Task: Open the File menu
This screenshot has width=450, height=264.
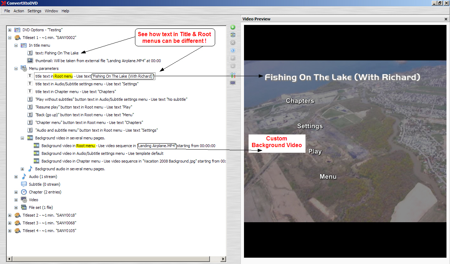Action: click(7, 11)
